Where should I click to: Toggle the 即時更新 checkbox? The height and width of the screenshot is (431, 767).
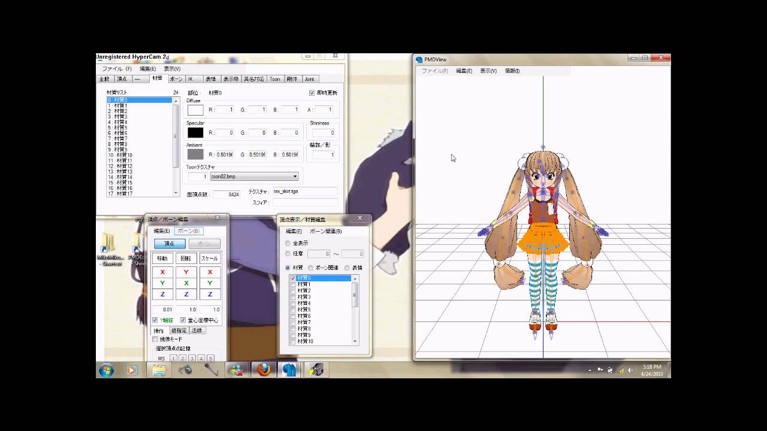click(312, 93)
